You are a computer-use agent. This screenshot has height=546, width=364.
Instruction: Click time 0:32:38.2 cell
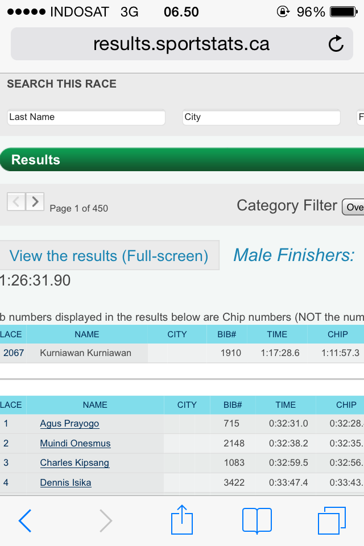pos(288,443)
